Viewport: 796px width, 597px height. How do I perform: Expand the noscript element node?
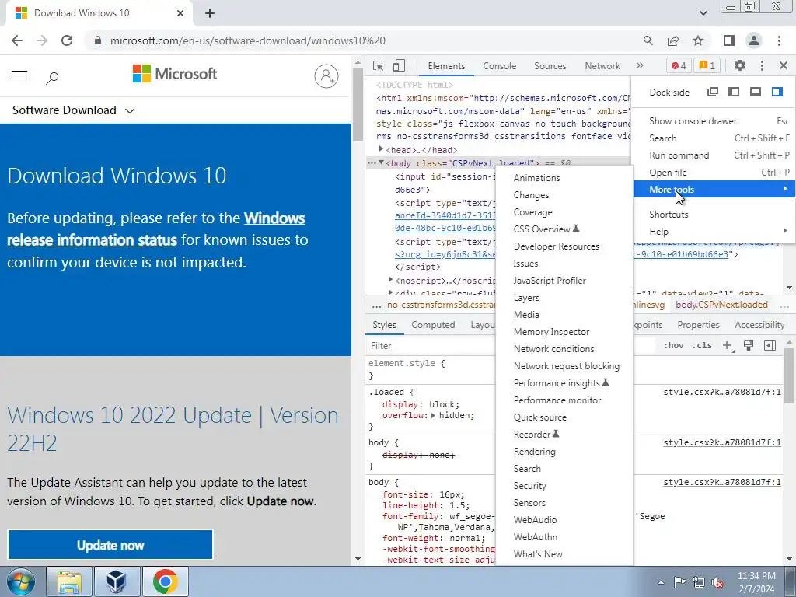390,280
